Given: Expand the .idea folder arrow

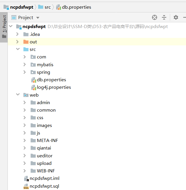Looking at the screenshot, I should coord(18,34).
